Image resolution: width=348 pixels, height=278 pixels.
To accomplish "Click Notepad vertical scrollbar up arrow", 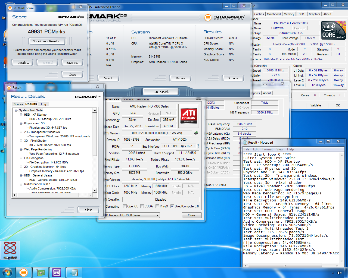I will 342,154.
